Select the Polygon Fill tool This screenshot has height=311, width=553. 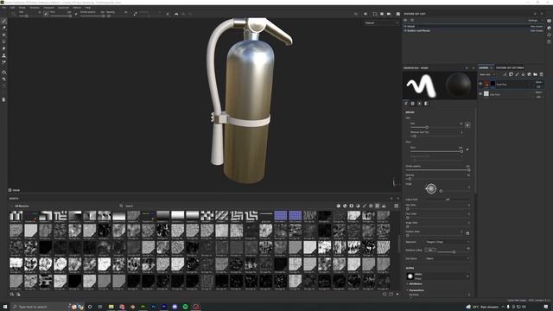point(3,41)
